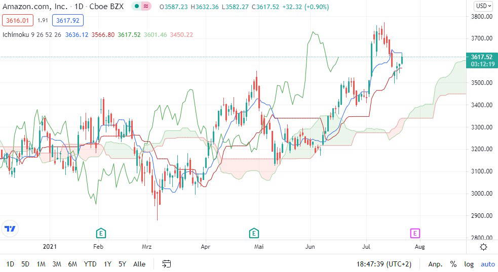498x272 pixels.
Task: Click the Ichimoku value 3636.12
Action: coord(76,35)
